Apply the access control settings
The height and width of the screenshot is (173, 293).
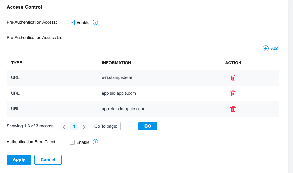(19, 160)
